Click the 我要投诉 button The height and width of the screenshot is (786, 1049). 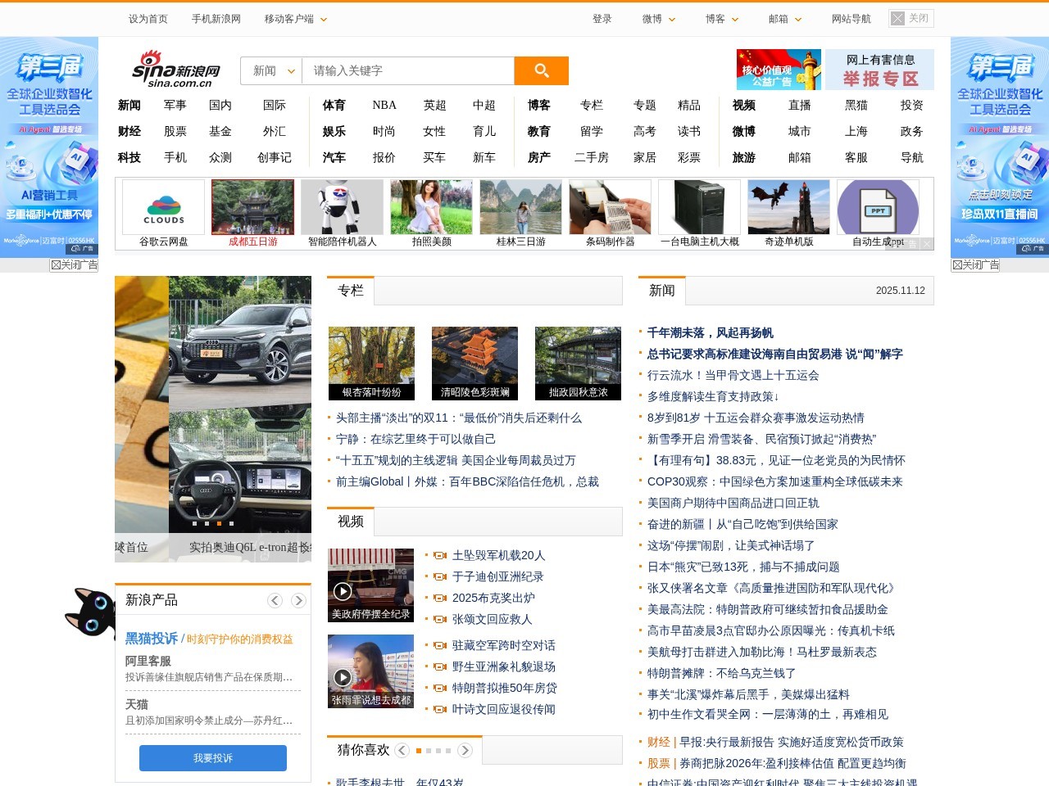(x=212, y=757)
